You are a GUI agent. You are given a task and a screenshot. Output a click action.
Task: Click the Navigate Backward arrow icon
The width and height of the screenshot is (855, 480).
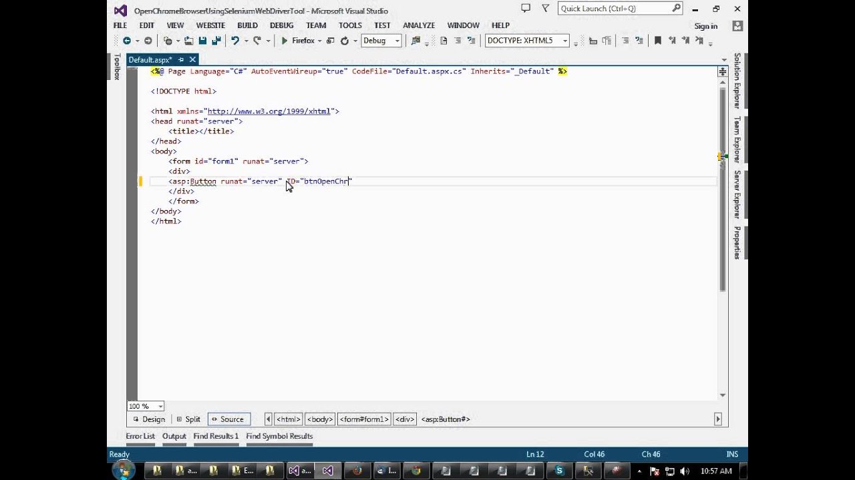(x=126, y=41)
